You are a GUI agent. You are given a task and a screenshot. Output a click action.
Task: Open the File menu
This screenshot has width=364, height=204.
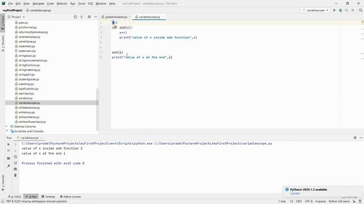point(10,3)
